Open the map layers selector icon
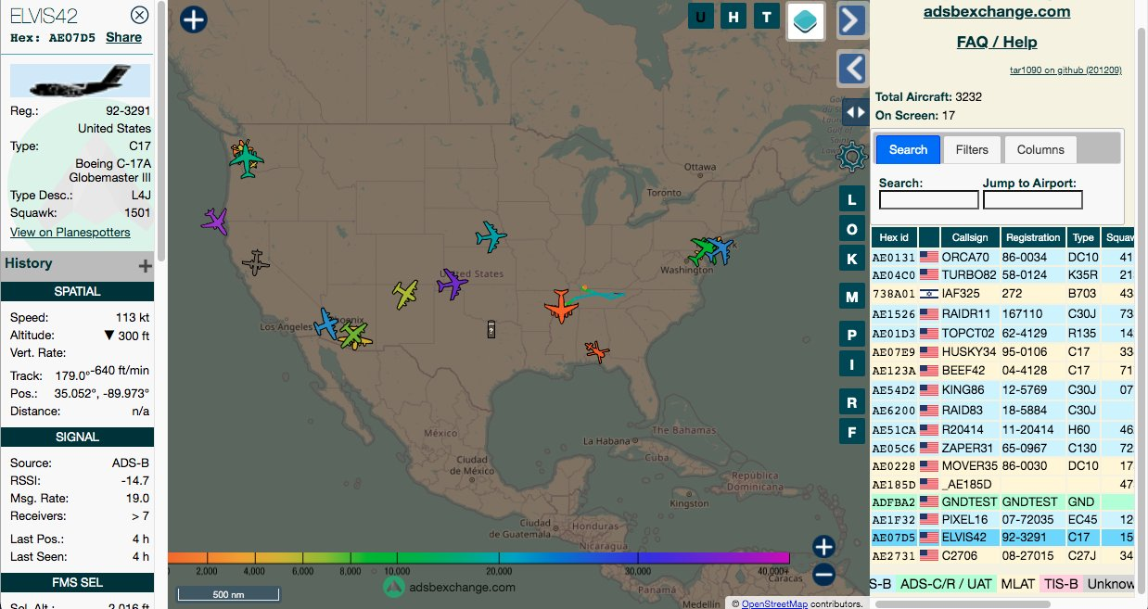Image resolution: width=1148 pixels, height=609 pixels. [807, 20]
